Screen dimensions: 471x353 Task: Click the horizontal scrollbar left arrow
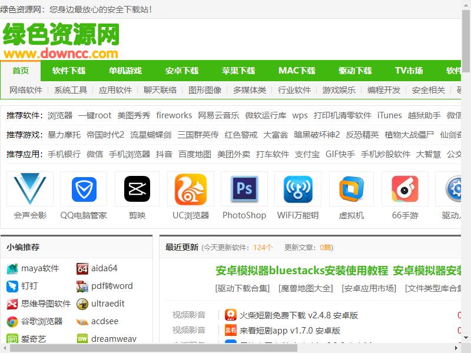(x=4, y=348)
